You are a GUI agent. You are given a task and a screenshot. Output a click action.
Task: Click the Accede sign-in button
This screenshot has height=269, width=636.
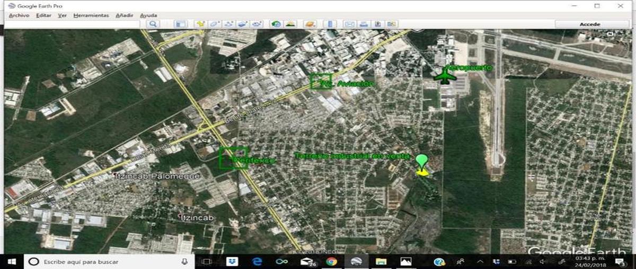click(590, 24)
